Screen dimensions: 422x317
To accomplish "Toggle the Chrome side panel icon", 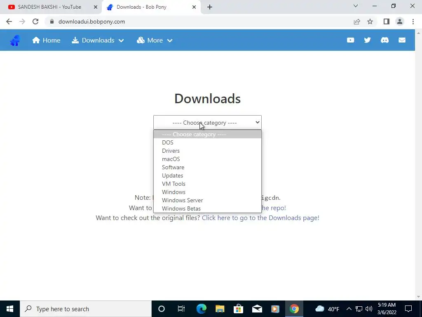I will (387, 21).
